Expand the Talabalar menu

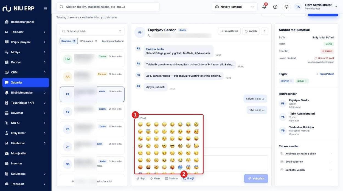26,32
